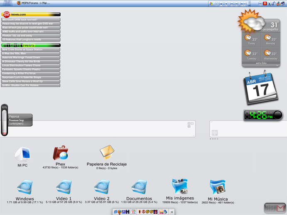Screen dimensions: 287x215
Task: Open 'Rise of tech job posts could bode well'
Action: click(31, 28)
